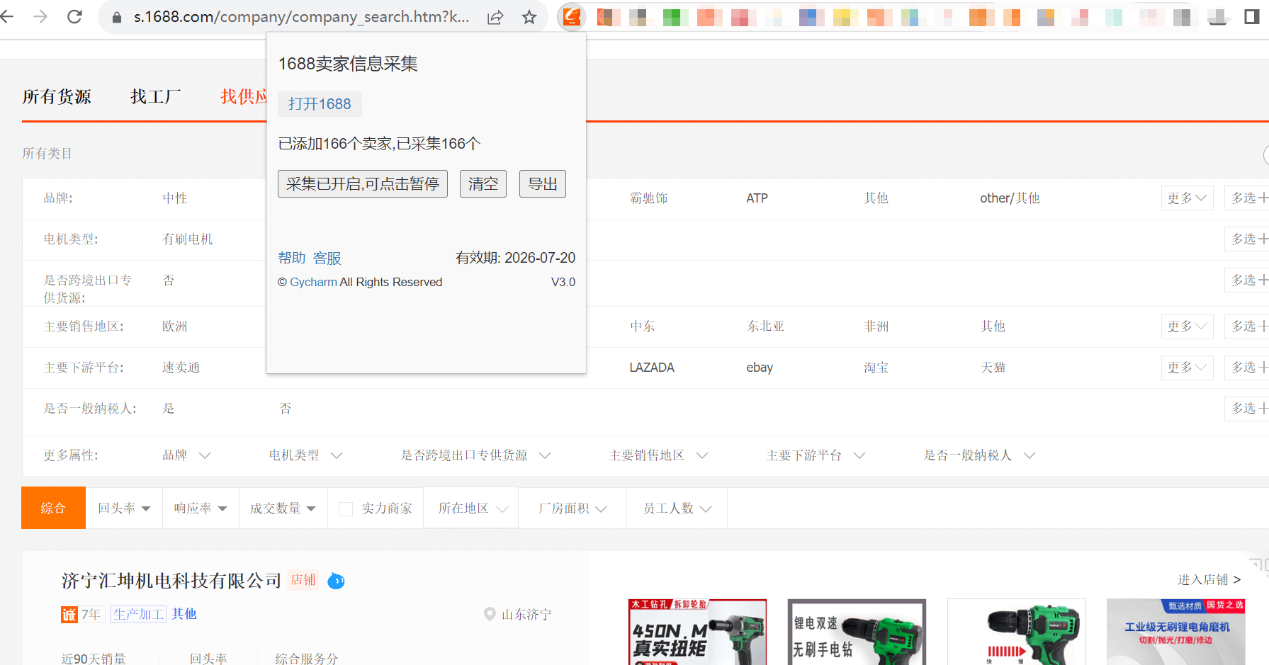Viewport: 1269px width, 665px height.
Task: Click 多选 in the 电机类型 row
Action: coord(1247,239)
